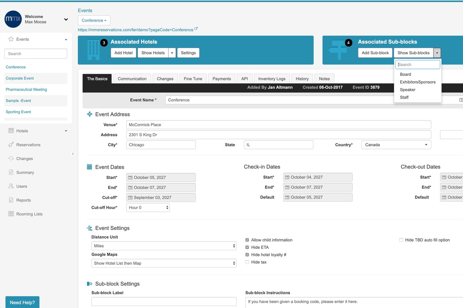Switch to the Payments tab
The image size is (463, 308).
click(x=221, y=79)
